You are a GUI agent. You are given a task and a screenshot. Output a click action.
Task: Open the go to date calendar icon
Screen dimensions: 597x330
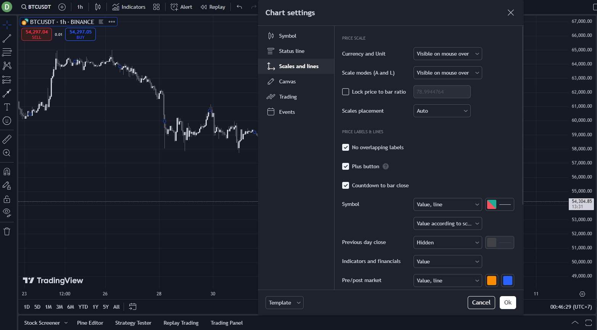[x=133, y=306]
